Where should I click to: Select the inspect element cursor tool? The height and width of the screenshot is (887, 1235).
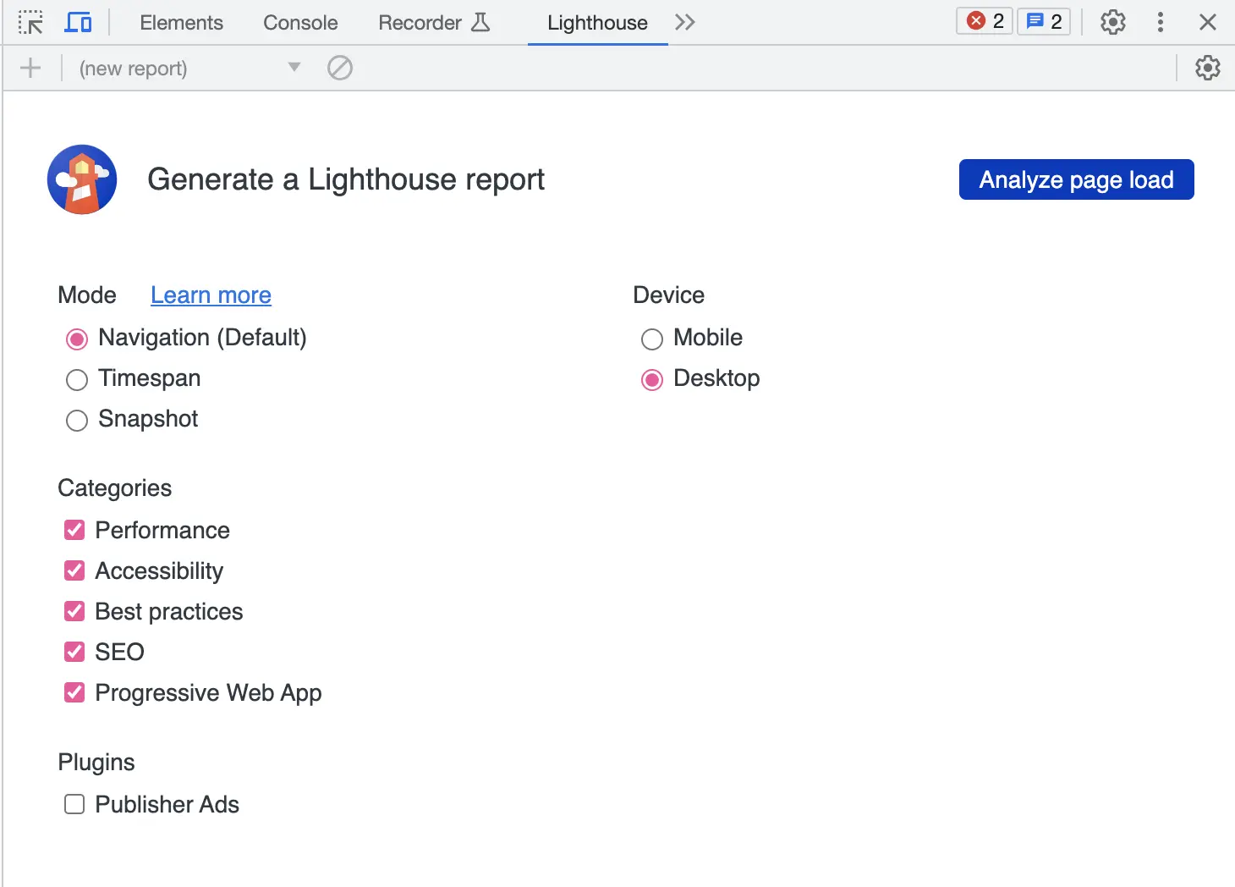(31, 22)
